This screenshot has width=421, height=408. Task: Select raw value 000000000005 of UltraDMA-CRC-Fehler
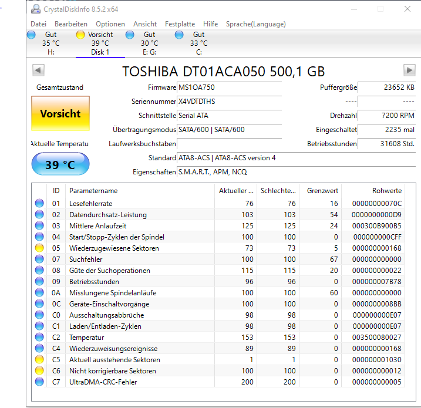pyautogui.click(x=377, y=382)
